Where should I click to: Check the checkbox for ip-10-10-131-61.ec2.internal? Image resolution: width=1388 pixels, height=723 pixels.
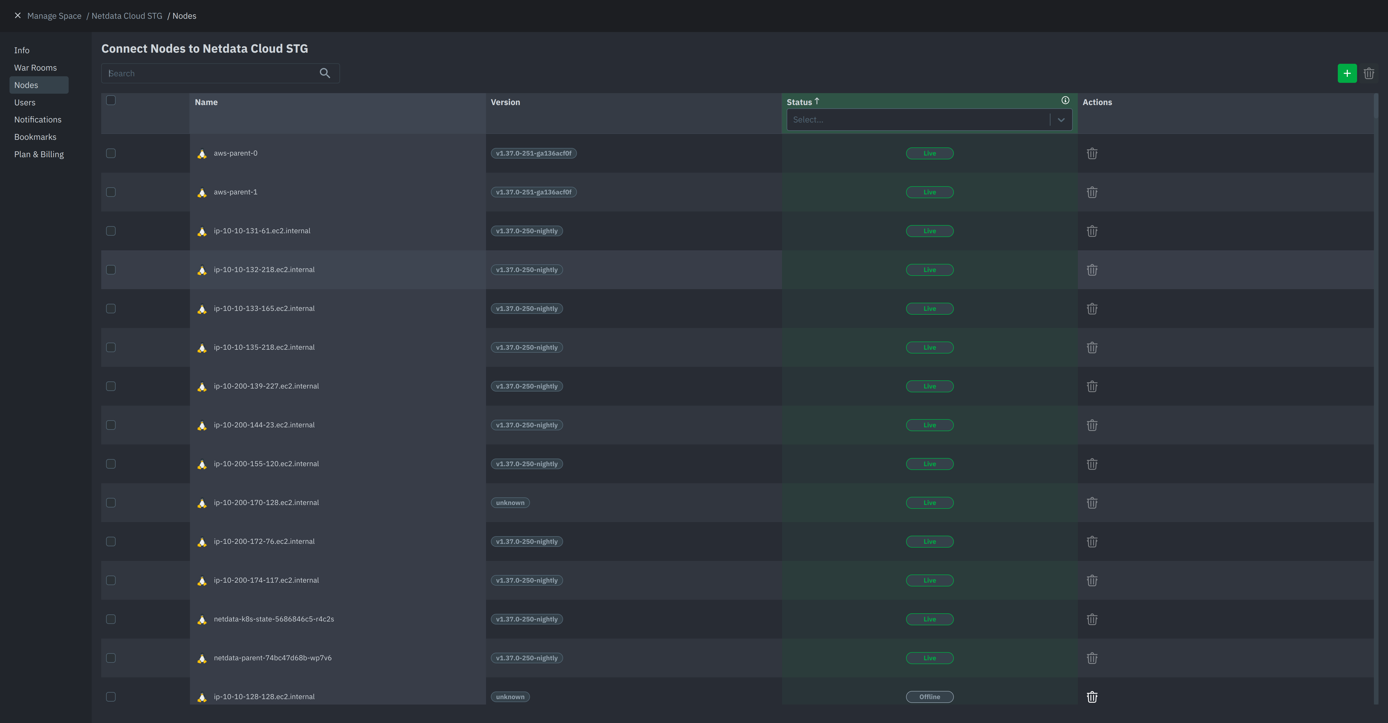click(110, 231)
